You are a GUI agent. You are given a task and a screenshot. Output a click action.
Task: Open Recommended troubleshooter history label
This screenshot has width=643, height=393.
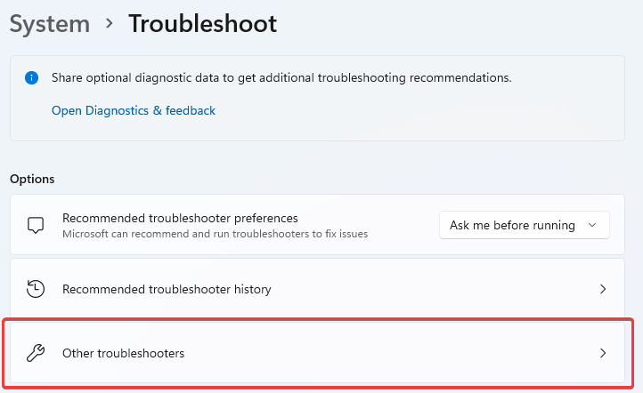pyautogui.click(x=167, y=289)
